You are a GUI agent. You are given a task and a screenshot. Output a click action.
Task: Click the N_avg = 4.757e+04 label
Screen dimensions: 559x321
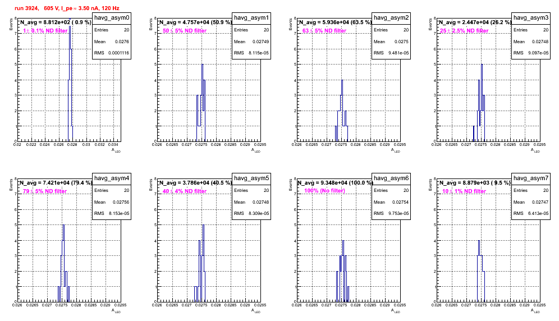pyautogui.click(x=195, y=22)
